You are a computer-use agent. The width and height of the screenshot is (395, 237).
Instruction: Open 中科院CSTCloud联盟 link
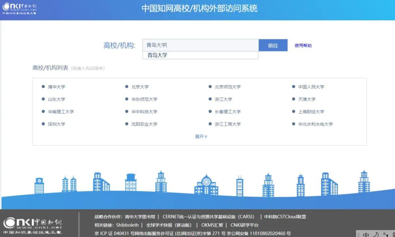(285, 217)
